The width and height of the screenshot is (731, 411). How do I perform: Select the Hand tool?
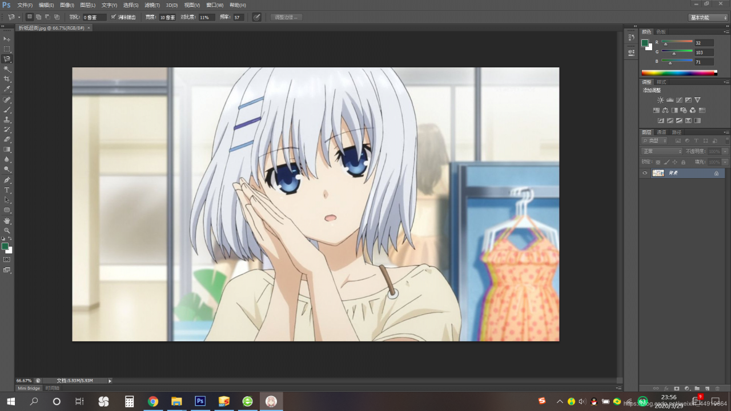coord(7,220)
